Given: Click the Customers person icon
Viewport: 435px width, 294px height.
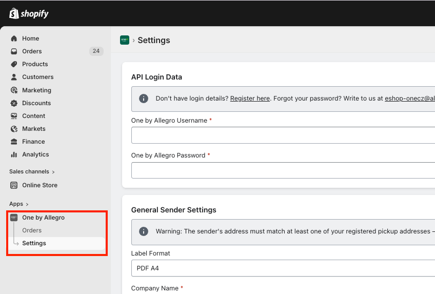Looking at the screenshot, I should [x=14, y=77].
